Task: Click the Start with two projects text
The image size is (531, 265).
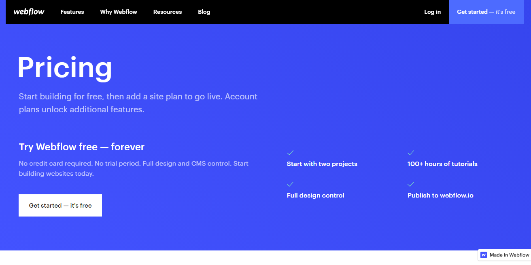Action: click(322, 164)
